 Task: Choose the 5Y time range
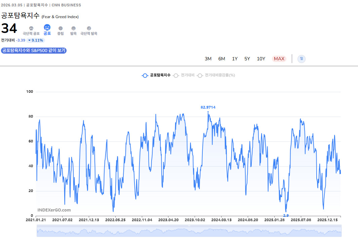[x=247, y=59]
